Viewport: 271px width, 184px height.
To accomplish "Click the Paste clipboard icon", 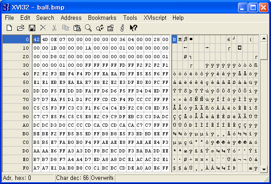I will [77, 28].
